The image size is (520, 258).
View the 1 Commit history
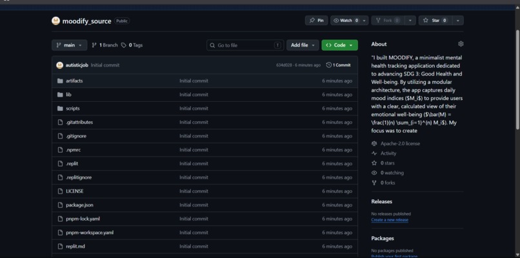tap(339, 65)
